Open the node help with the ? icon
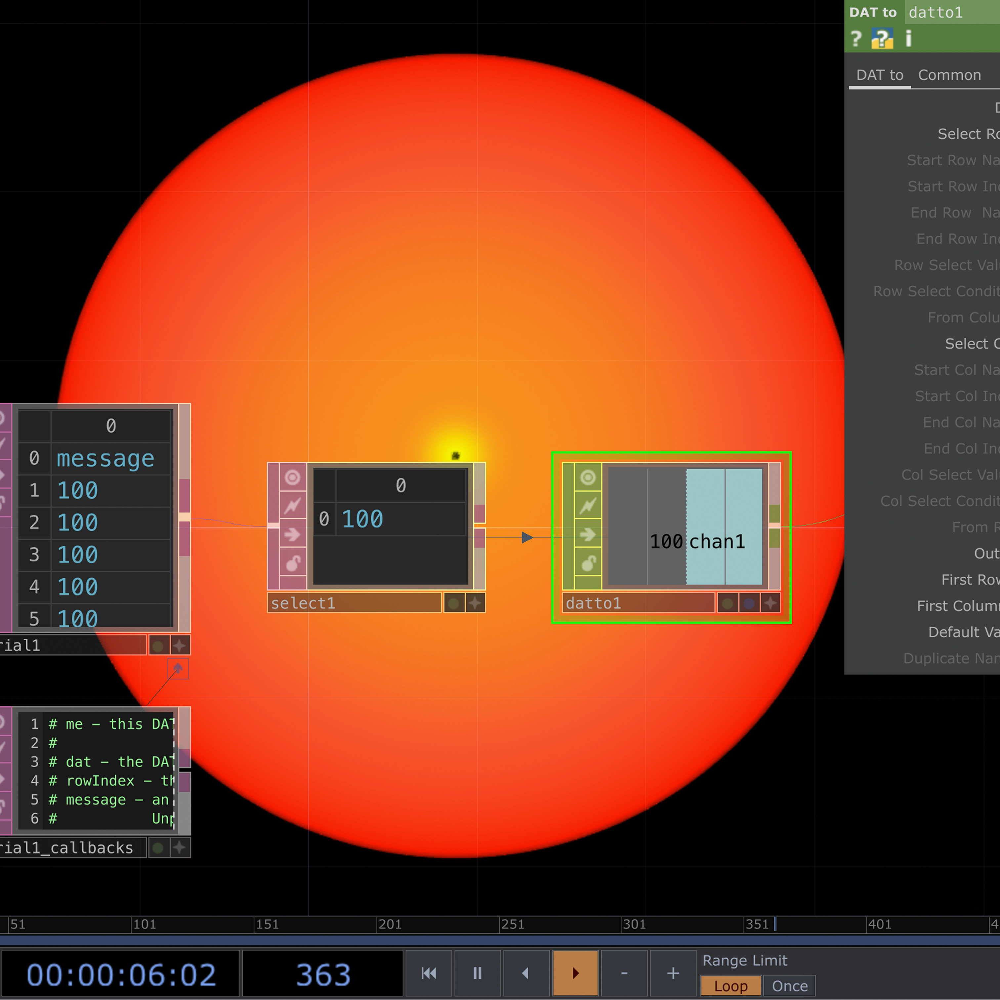Viewport: 1000px width, 1000px height. point(856,39)
